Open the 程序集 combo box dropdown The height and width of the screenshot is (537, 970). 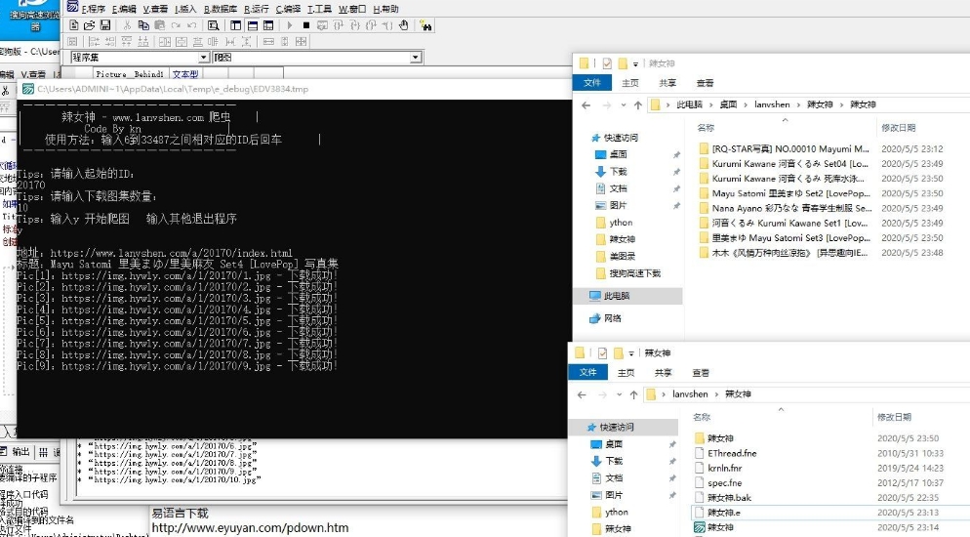pyautogui.click(x=203, y=58)
